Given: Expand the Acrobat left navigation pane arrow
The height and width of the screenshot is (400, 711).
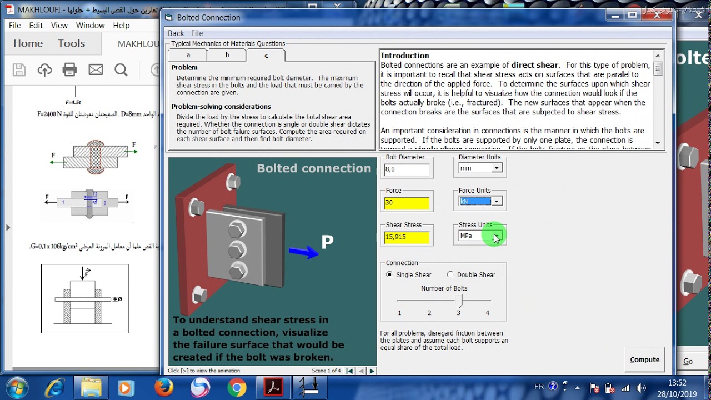Looking at the screenshot, I should [x=8, y=227].
